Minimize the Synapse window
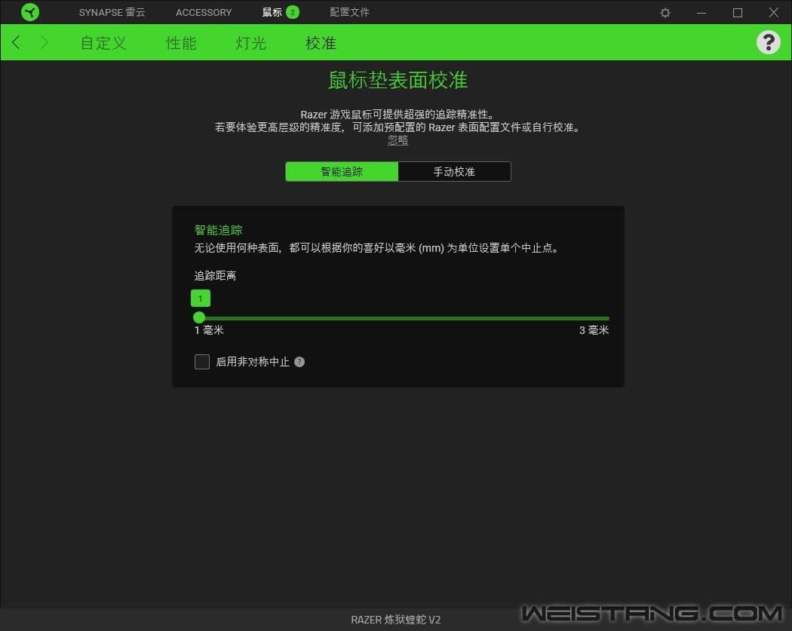The image size is (792, 631). pyautogui.click(x=701, y=13)
